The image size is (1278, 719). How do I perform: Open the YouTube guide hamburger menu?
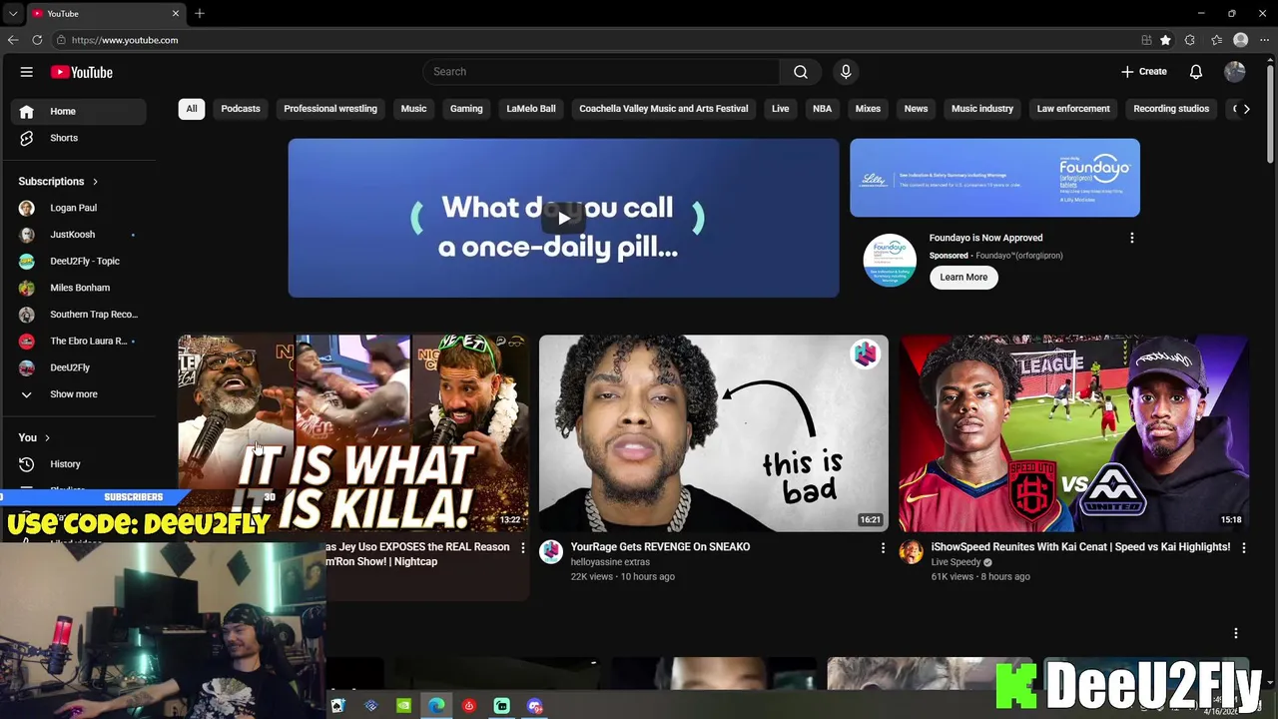[27, 72]
